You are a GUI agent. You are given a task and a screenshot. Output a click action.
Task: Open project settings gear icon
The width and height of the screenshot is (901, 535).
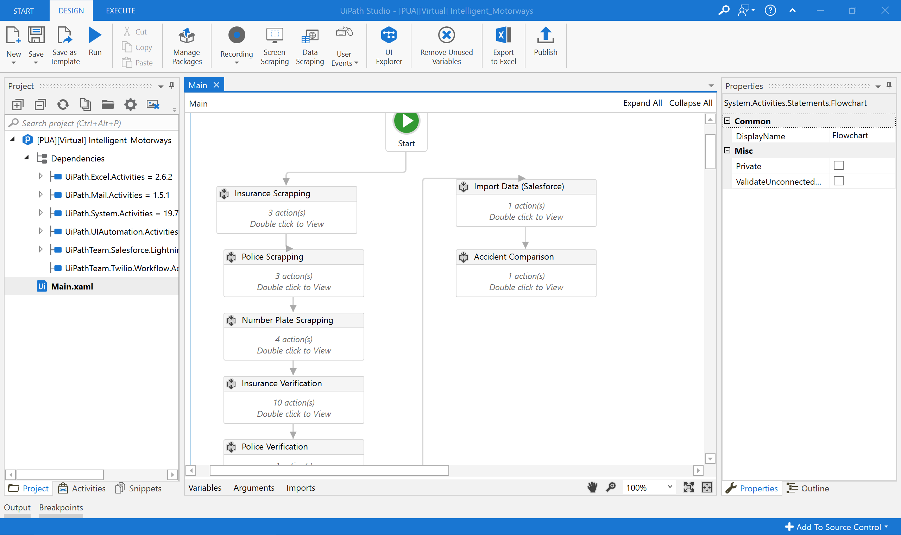[x=130, y=105]
